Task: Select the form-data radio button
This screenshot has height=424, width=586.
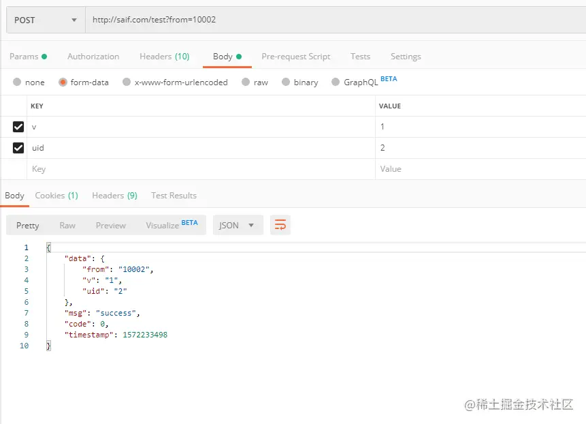Action: [63, 82]
